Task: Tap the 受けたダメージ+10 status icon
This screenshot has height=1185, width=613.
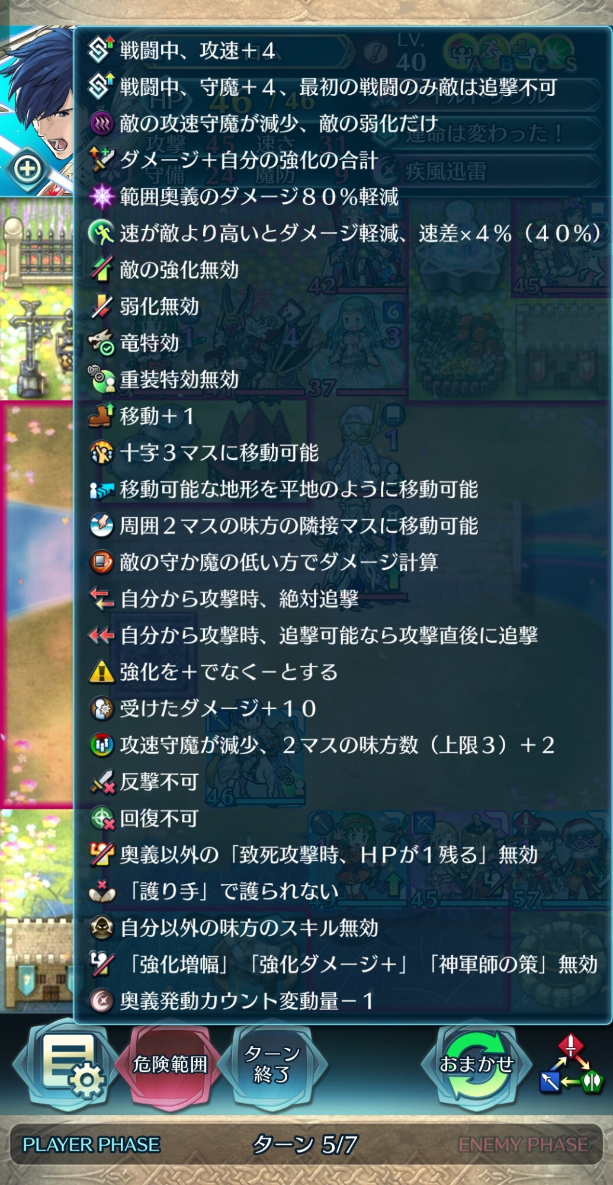Action: point(101,709)
